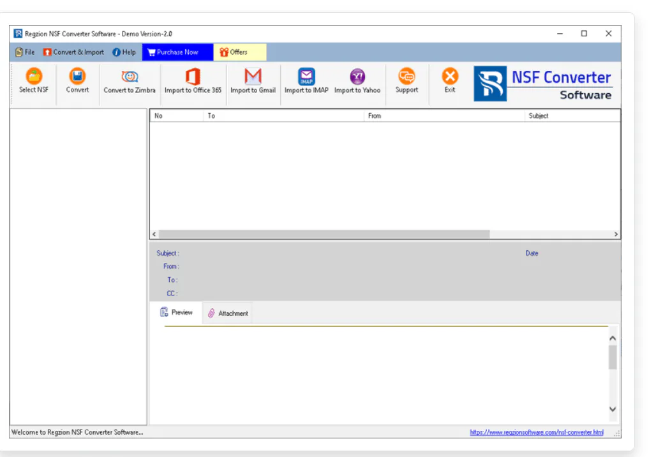Screen dimensions: 649x457
Task: Minimize the NSF Converter window
Action: tap(560, 34)
